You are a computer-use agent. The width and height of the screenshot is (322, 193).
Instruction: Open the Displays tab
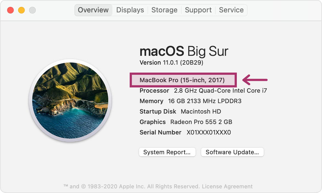point(130,10)
